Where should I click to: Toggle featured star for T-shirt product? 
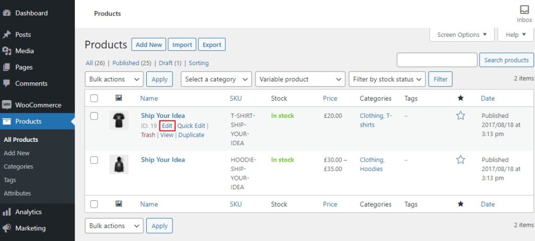(461, 116)
